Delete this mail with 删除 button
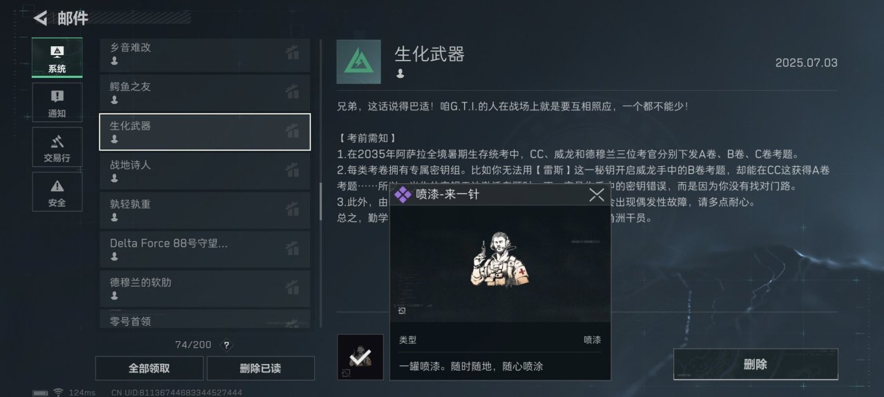884x397 pixels. [756, 364]
